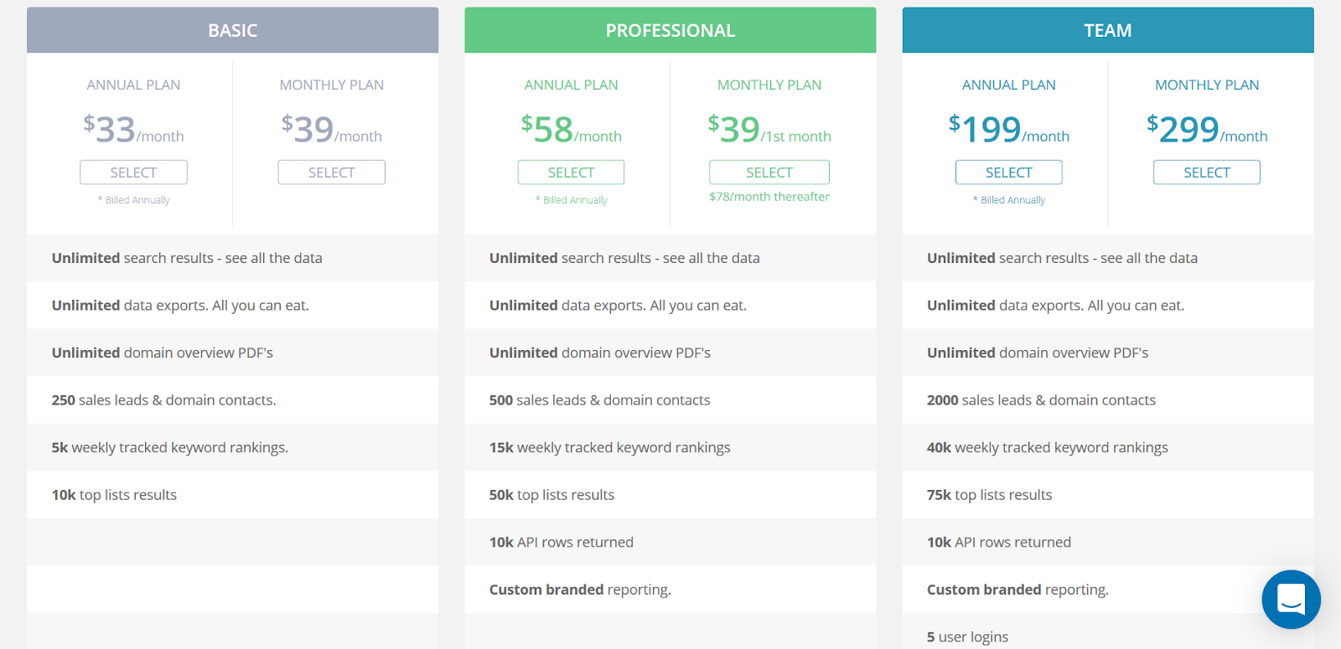Select the Basic monthly $39 plan
Viewport: 1341px width, 649px height.
pyautogui.click(x=332, y=173)
